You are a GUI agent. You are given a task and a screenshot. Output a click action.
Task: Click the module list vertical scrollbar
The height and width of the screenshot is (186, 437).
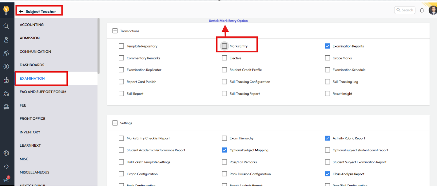point(98,46)
